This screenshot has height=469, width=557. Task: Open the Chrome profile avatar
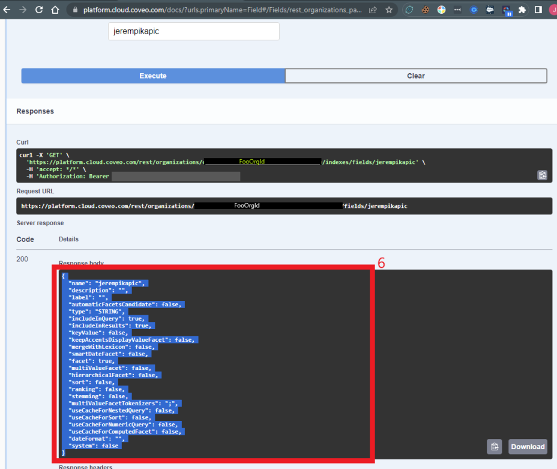click(x=553, y=10)
